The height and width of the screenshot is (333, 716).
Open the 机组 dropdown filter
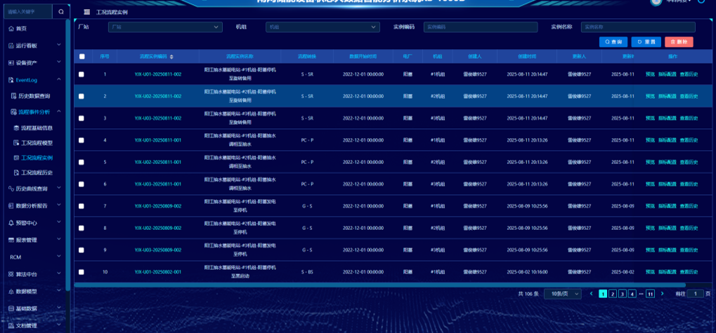click(323, 27)
